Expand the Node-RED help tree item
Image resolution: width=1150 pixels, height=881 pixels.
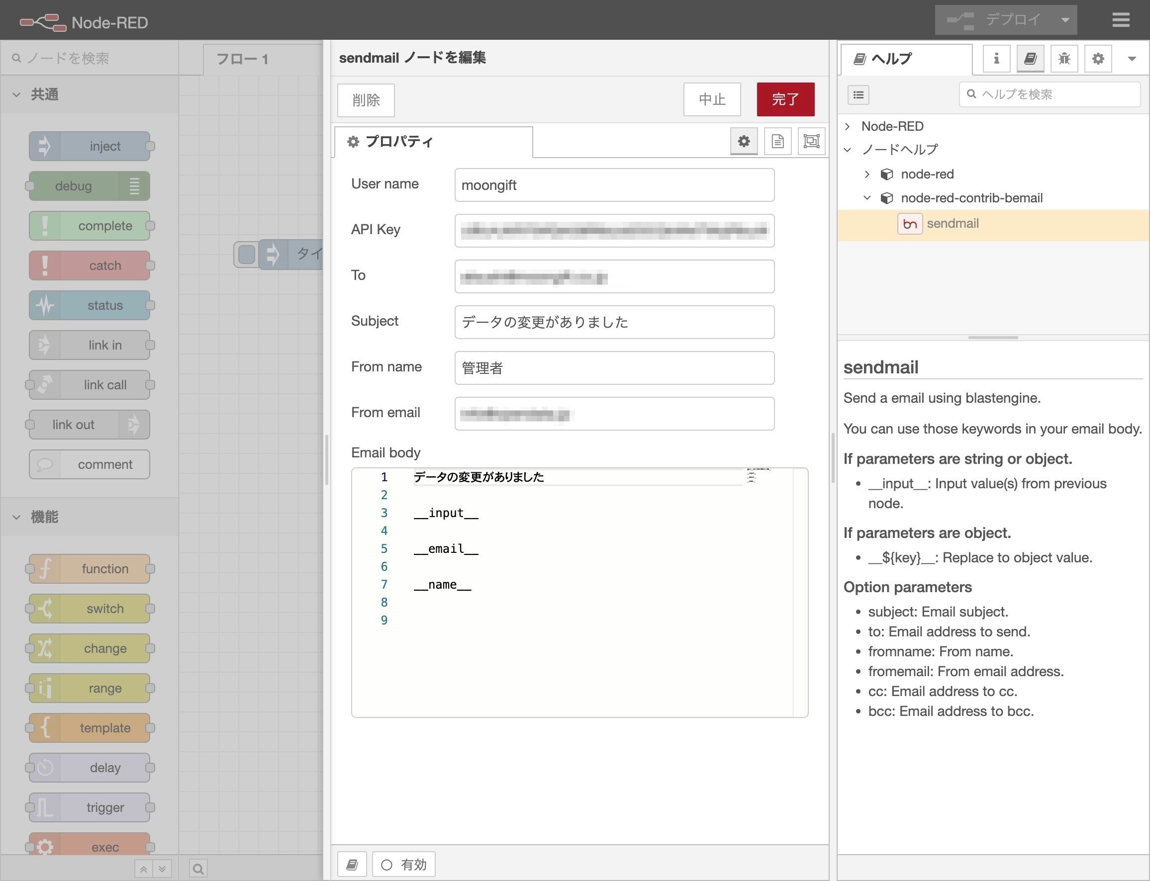pyautogui.click(x=847, y=126)
